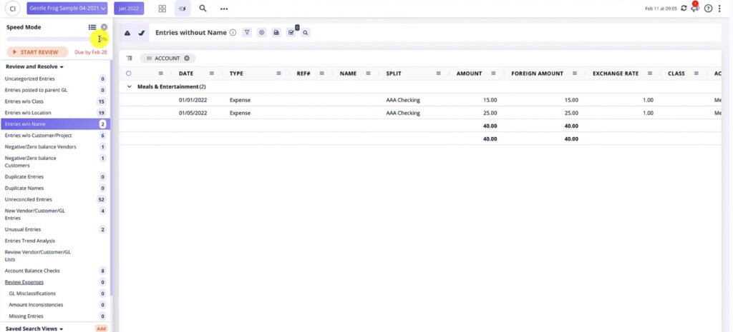The height and width of the screenshot is (332, 733).
Task: Click the save view icon
Action: [276, 33]
